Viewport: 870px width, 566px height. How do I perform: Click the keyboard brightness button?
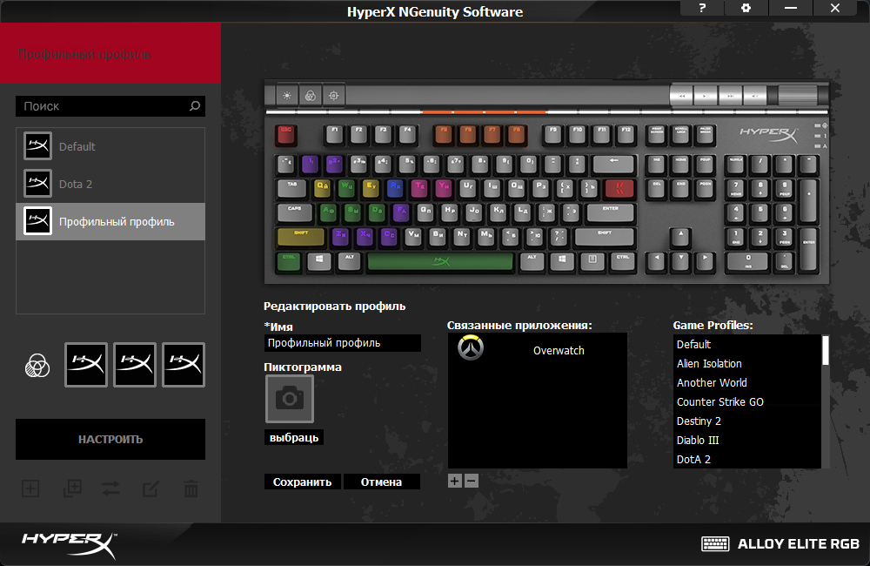tap(287, 96)
